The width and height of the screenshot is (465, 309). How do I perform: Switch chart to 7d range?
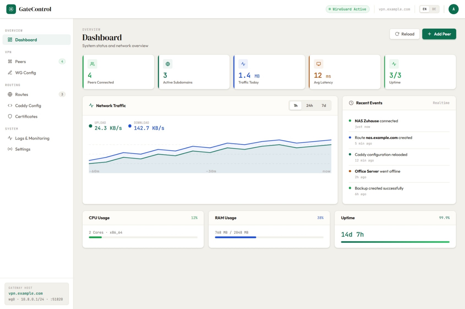click(x=323, y=106)
